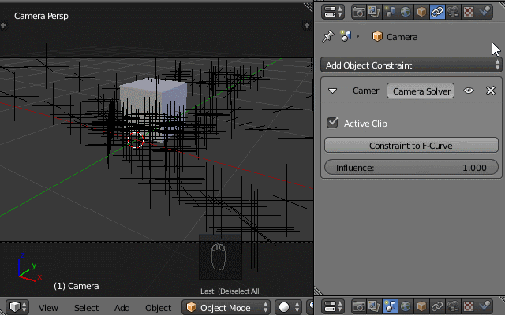Open Render Layers tab in bottom properties header
Image resolution: width=505 pixels, height=315 pixels.
click(374, 306)
